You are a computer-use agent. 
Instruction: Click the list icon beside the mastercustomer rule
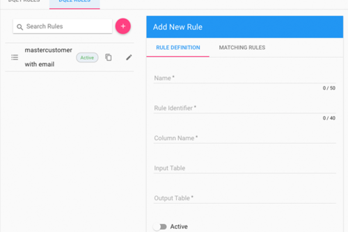[15, 57]
